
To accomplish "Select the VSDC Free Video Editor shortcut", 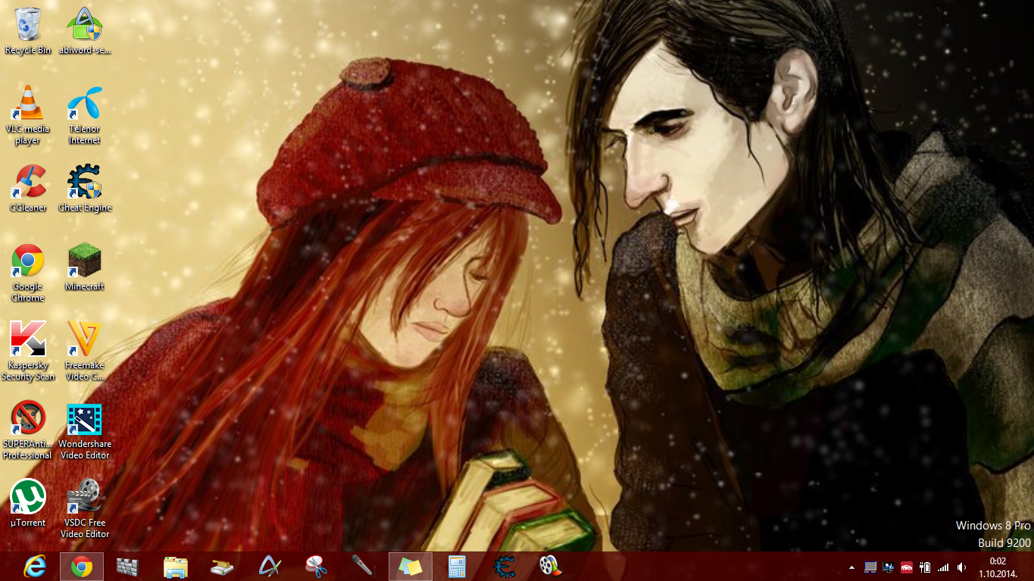I will point(85,509).
